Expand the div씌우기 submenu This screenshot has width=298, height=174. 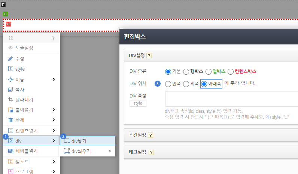pyautogui.click(x=87, y=151)
